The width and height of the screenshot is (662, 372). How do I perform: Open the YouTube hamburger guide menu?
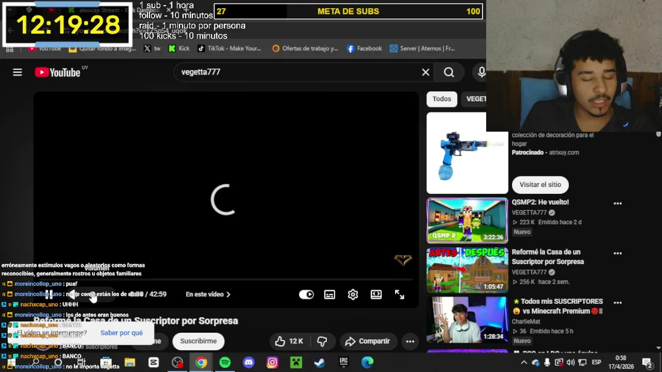point(18,72)
